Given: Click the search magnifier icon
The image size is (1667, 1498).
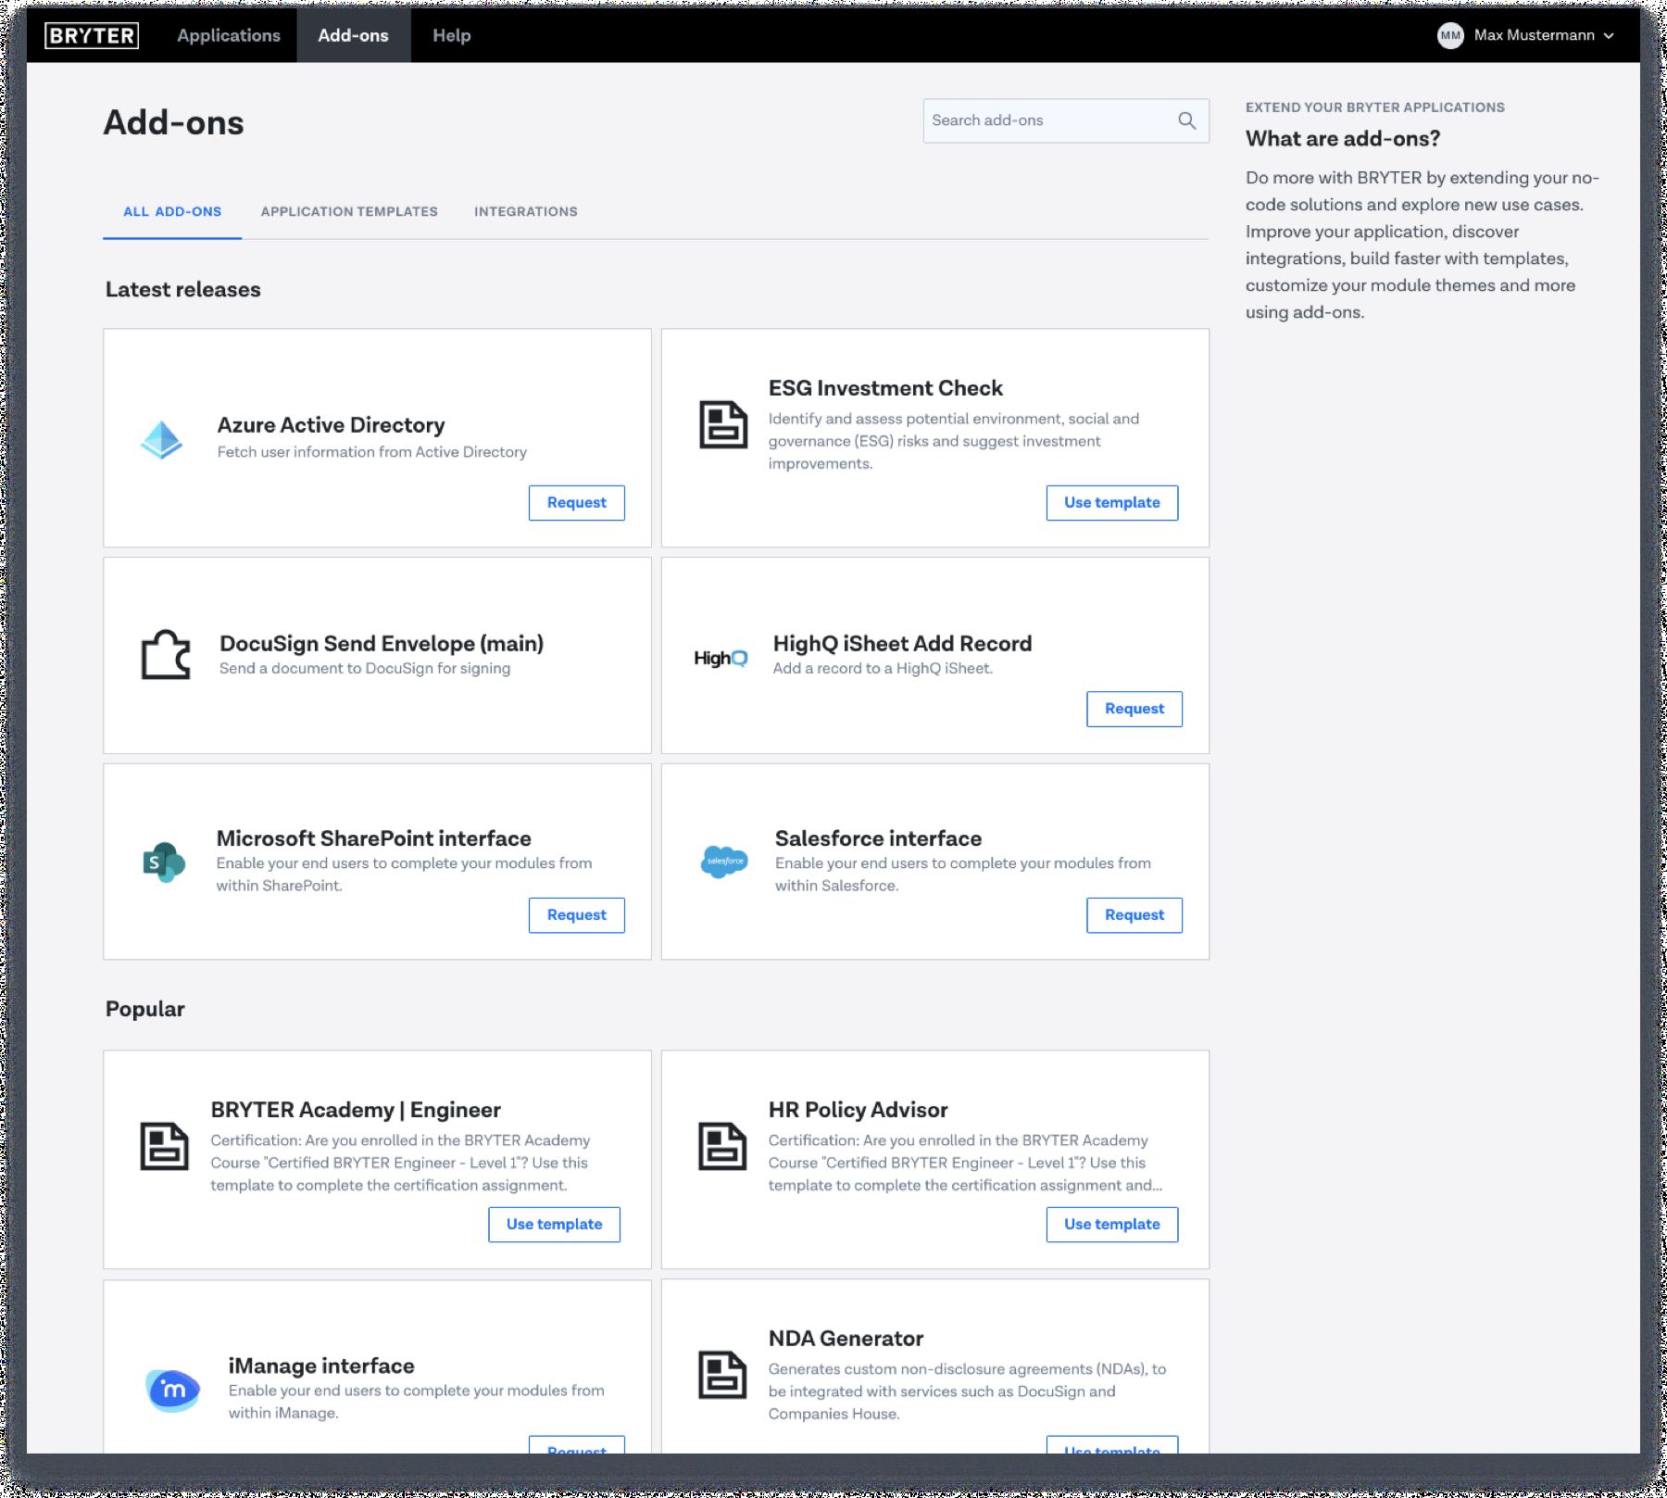Looking at the screenshot, I should point(1186,120).
